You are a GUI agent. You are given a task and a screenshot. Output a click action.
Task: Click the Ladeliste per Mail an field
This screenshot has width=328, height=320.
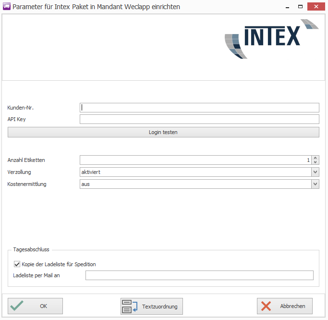coord(199,275)
